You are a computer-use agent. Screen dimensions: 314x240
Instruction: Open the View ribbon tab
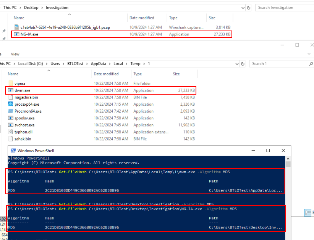[15, 54]
